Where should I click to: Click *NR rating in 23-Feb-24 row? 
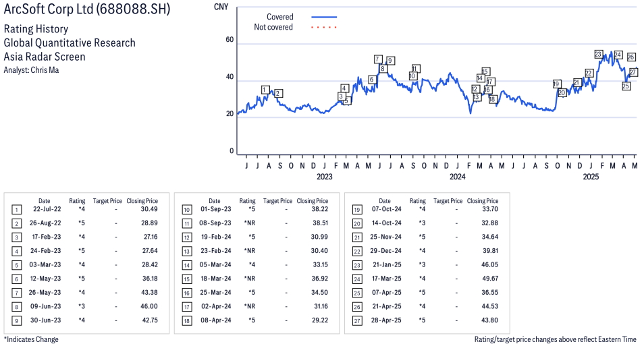(249, 251)
